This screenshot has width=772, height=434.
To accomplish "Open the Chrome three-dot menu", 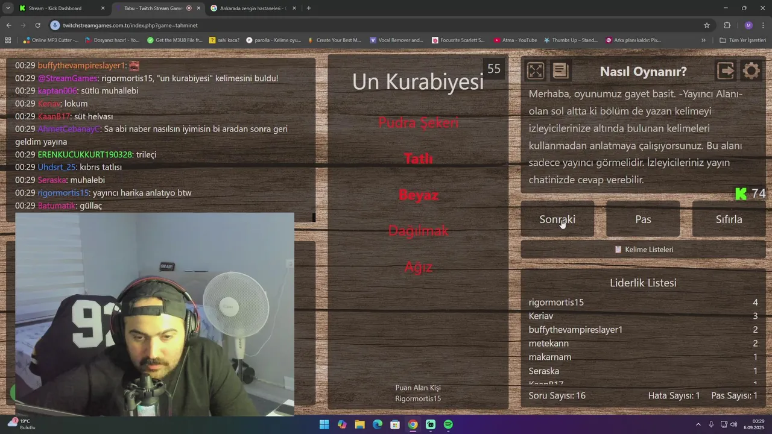I will coord(764,25).
